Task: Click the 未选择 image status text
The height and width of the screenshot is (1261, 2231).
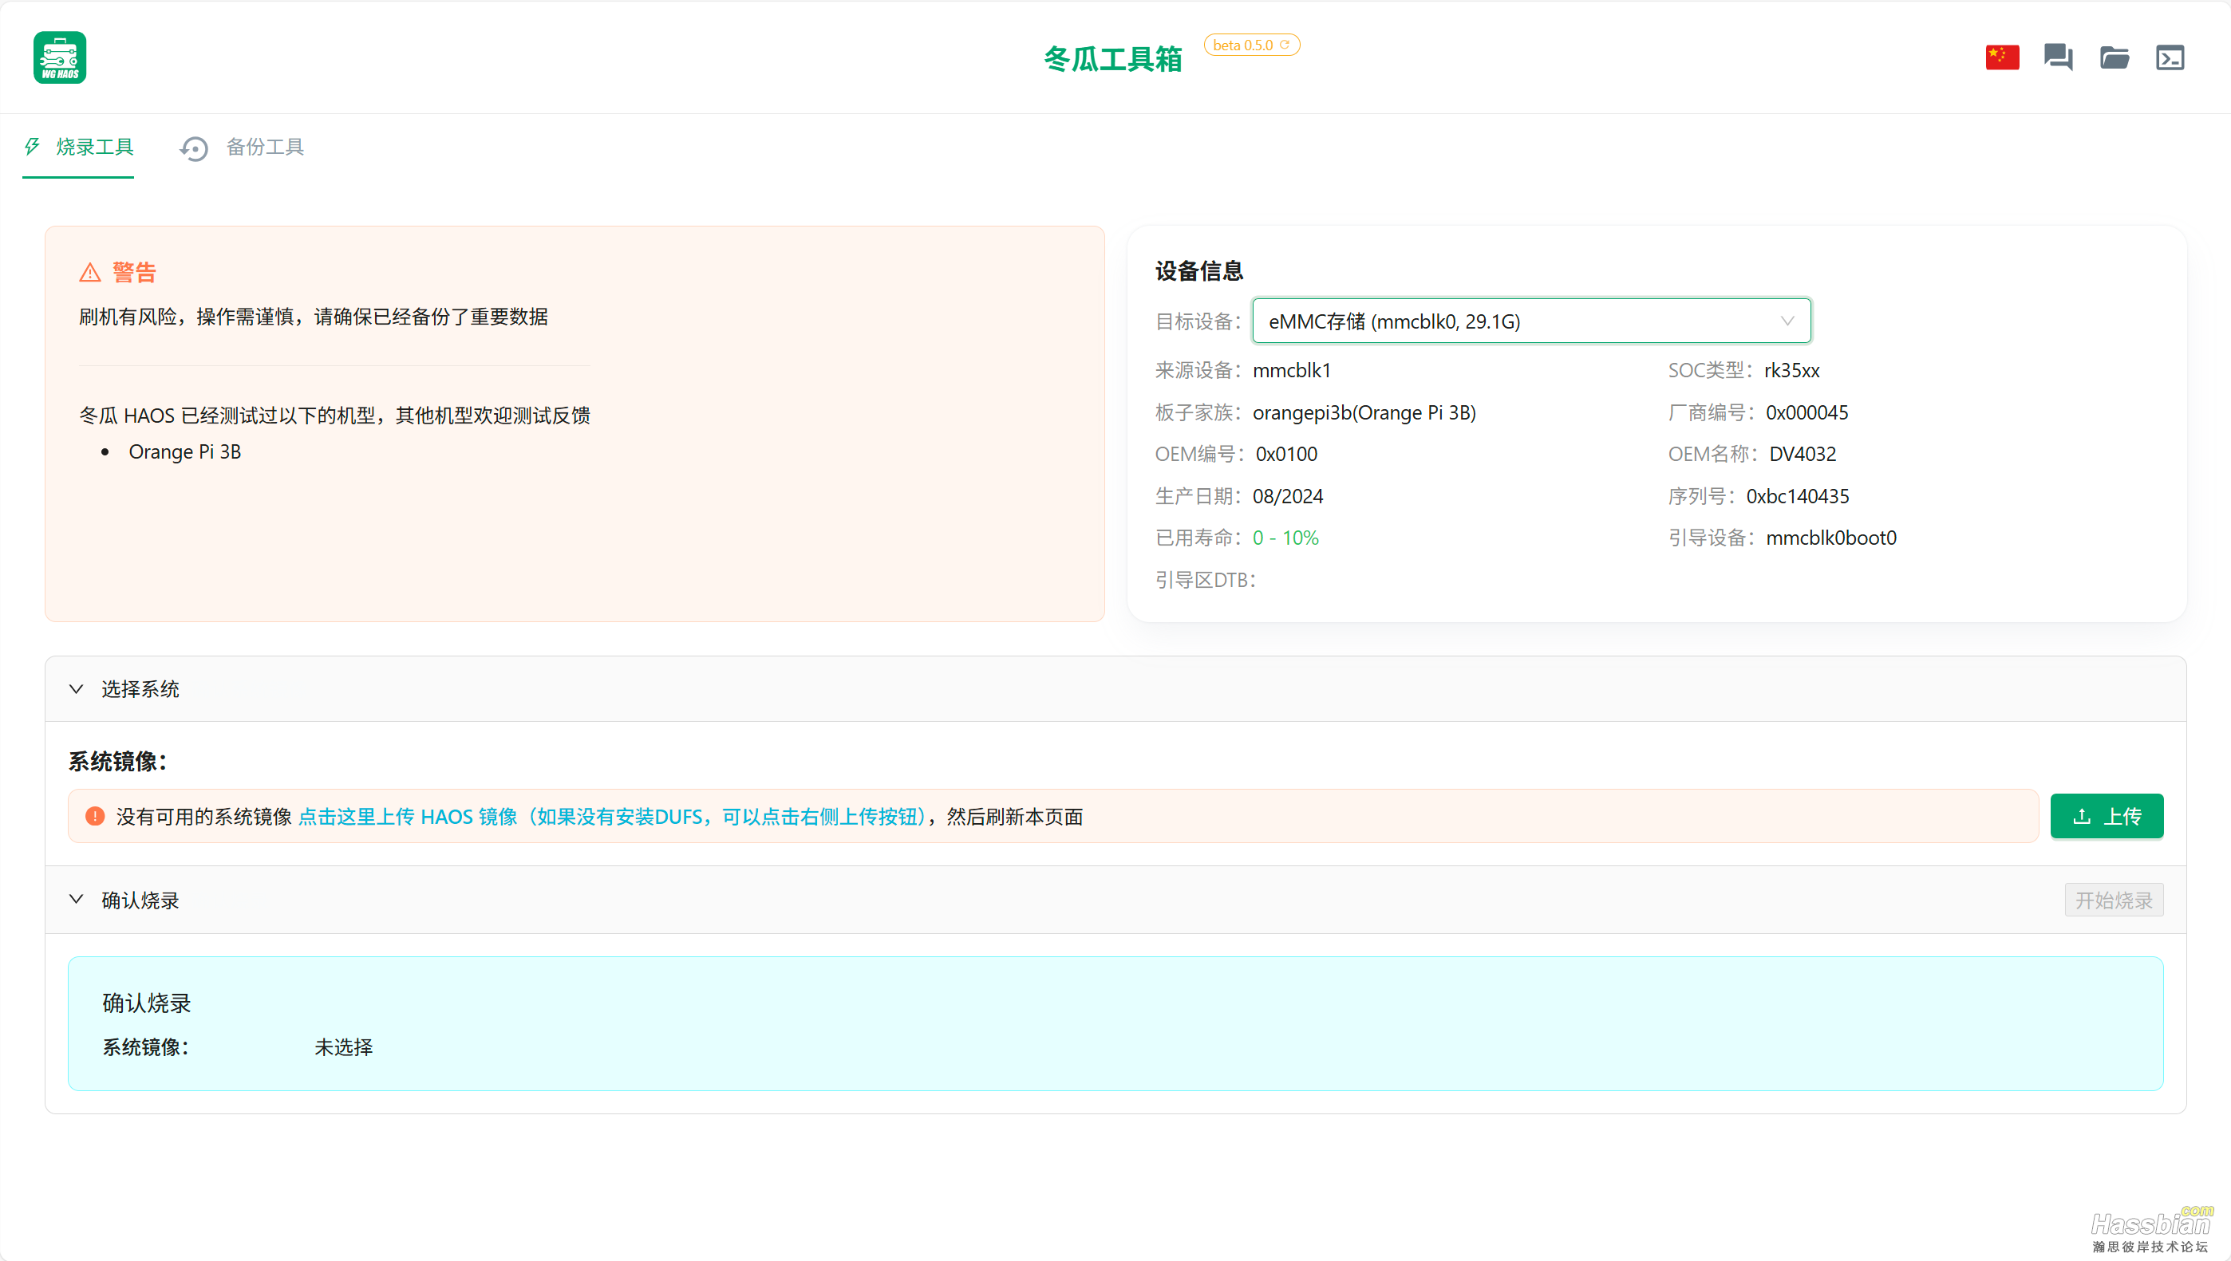Action: 343,1047
